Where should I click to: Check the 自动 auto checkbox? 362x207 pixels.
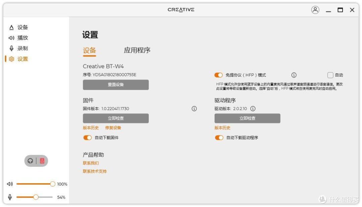pyautogui.click(x=330, y=75)
